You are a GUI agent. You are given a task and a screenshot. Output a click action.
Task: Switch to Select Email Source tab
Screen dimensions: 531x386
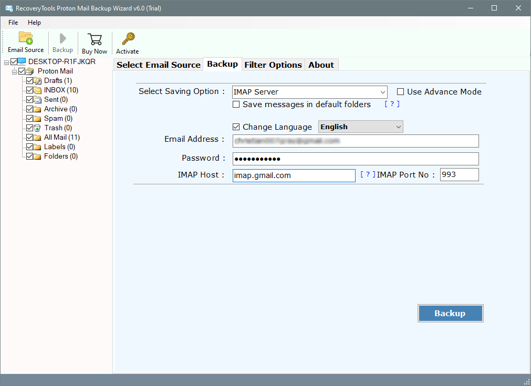158,65
